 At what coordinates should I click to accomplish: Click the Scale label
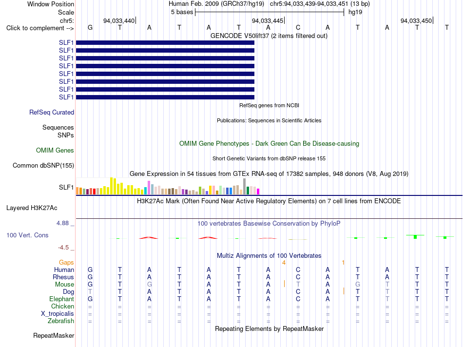coord(66,12)
